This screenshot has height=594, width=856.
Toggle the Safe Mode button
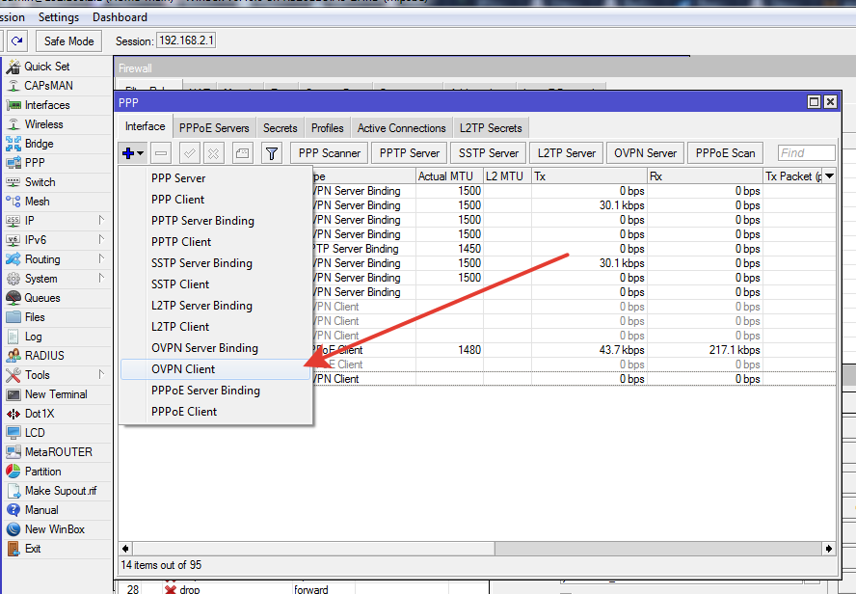(68, 40)
